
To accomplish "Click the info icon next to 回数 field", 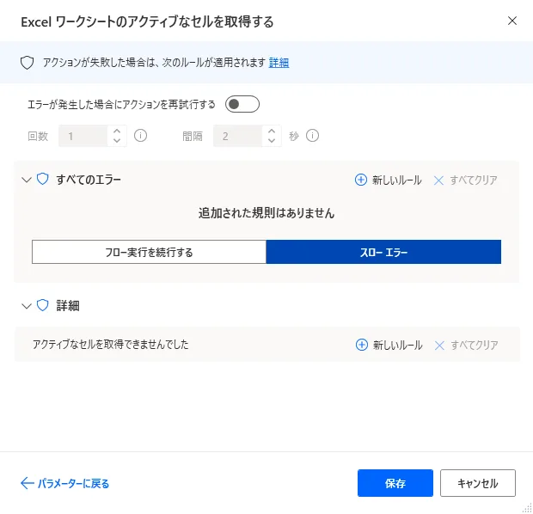I will (x=141, y=136).
